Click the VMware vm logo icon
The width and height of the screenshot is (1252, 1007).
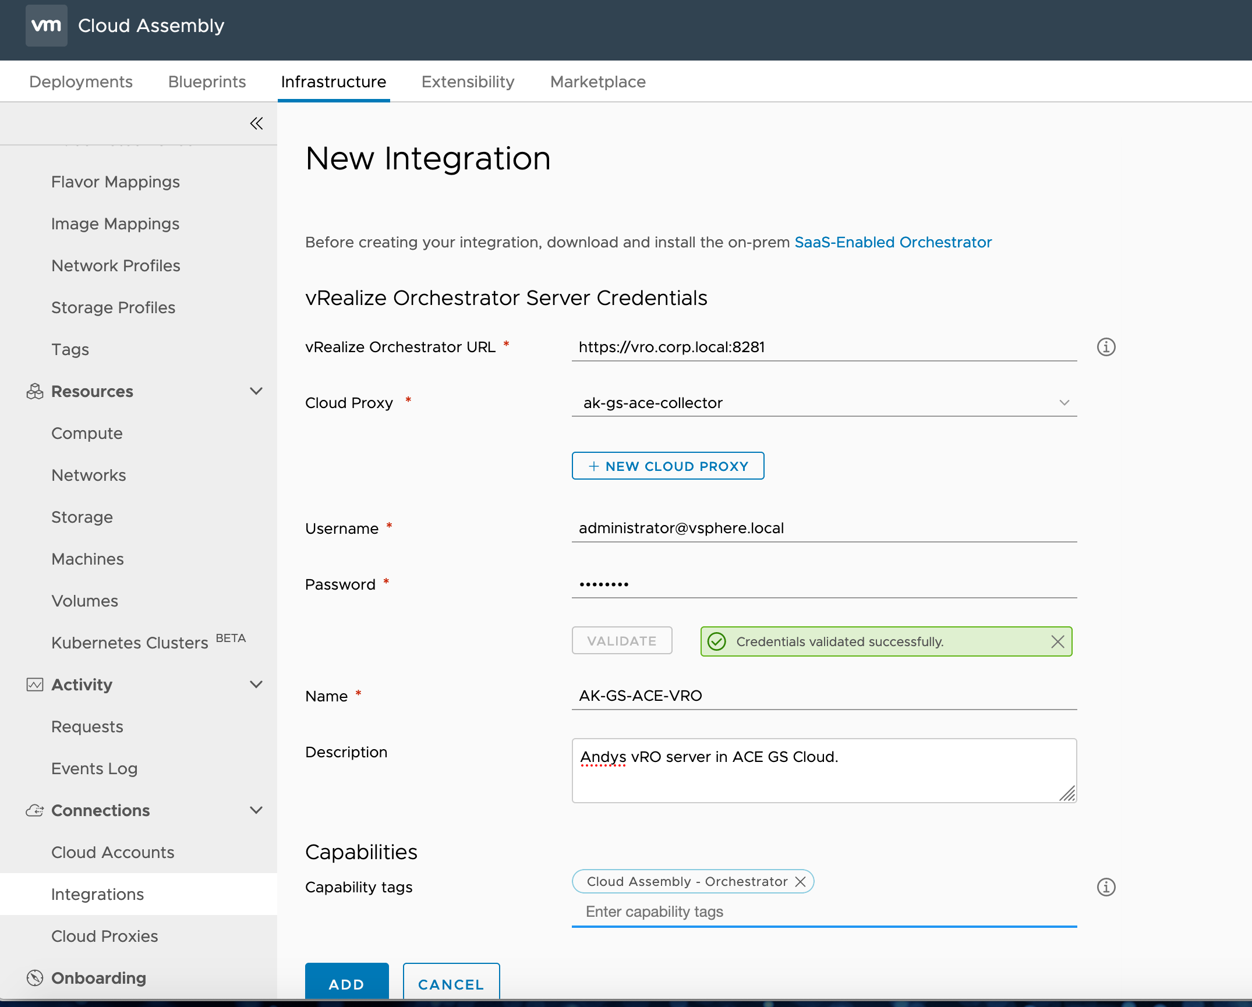tap(46, 26)
